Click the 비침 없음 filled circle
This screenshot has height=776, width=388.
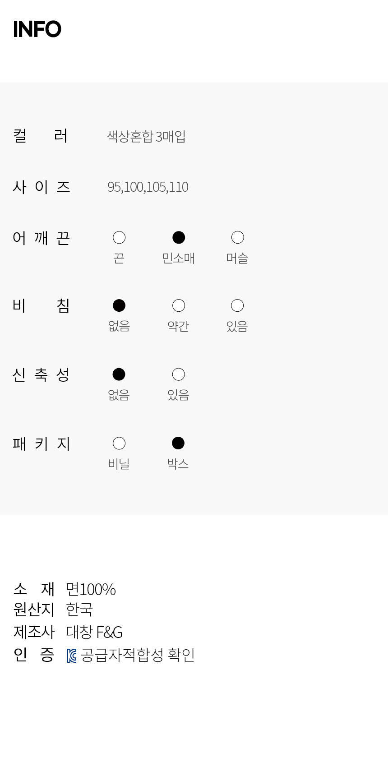tap(119, 306)
